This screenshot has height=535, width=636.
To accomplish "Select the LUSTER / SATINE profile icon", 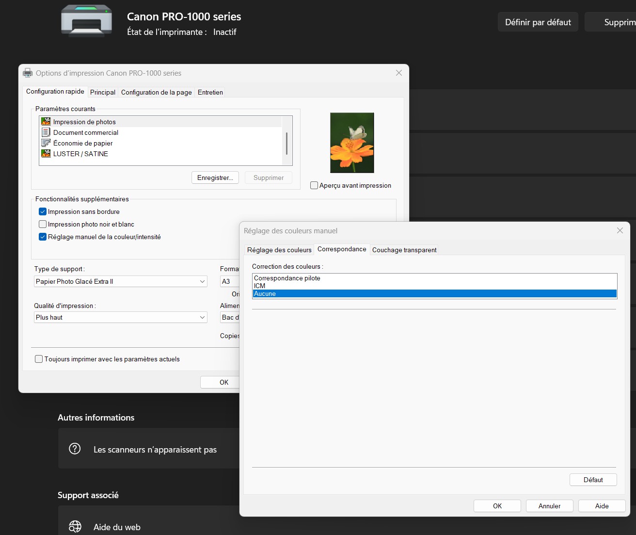I will pyautogui.click(x=46, y=154).
